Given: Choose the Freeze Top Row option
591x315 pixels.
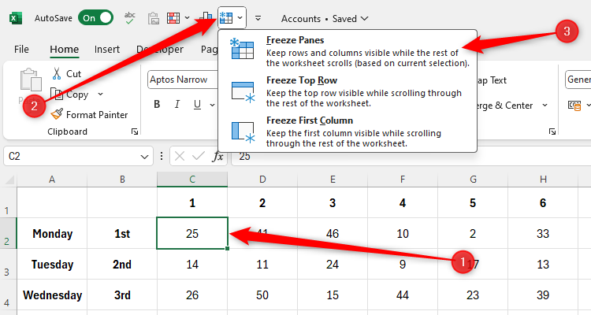Looking at the screenshot, I should [348, 91].
